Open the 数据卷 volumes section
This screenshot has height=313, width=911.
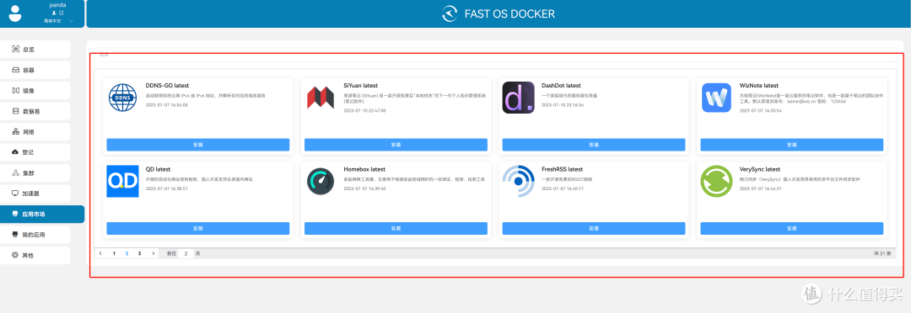[35, 111]
